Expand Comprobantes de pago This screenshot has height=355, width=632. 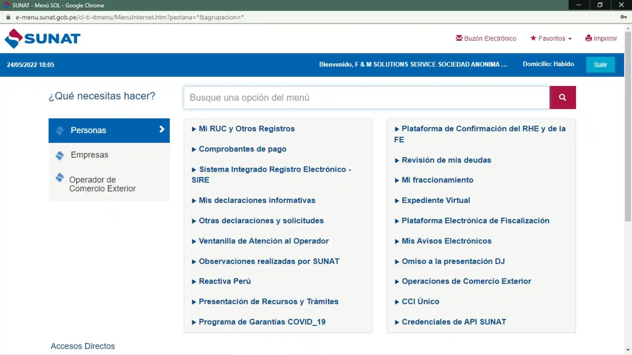[x=239, y=149]
